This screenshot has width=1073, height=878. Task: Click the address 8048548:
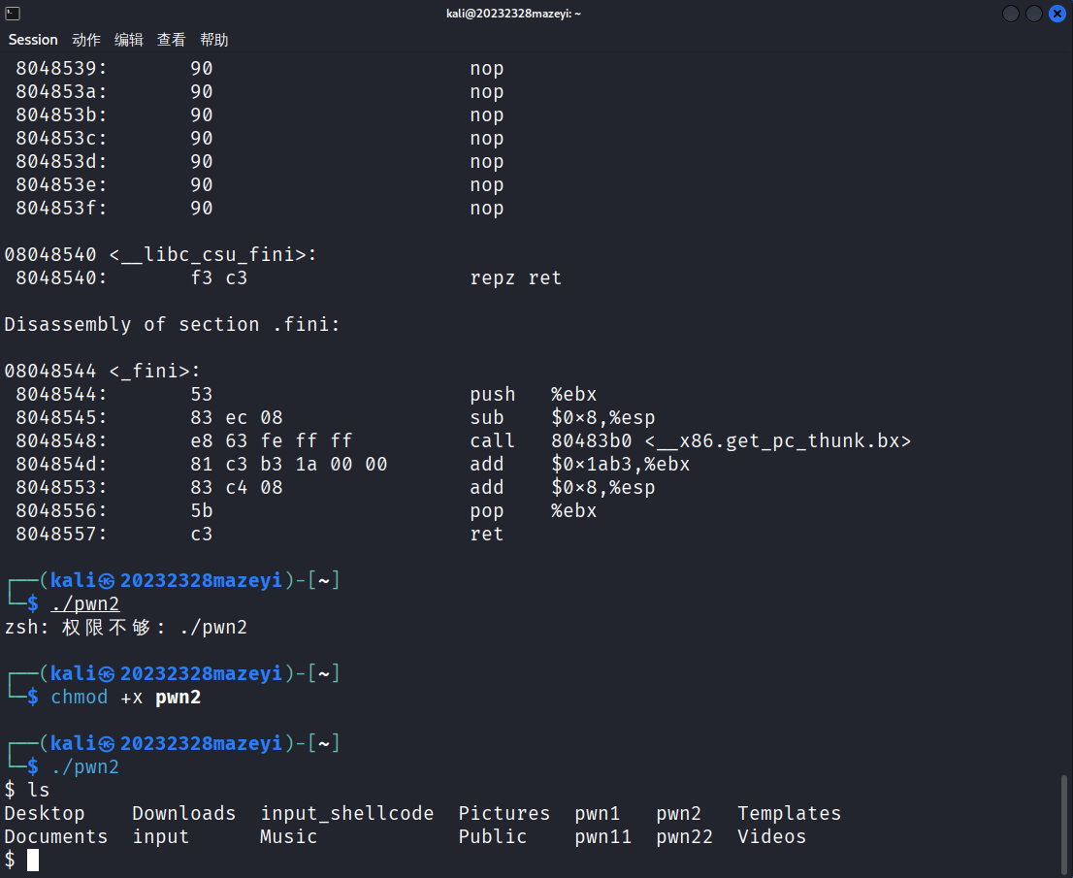[x=61, y=440]
